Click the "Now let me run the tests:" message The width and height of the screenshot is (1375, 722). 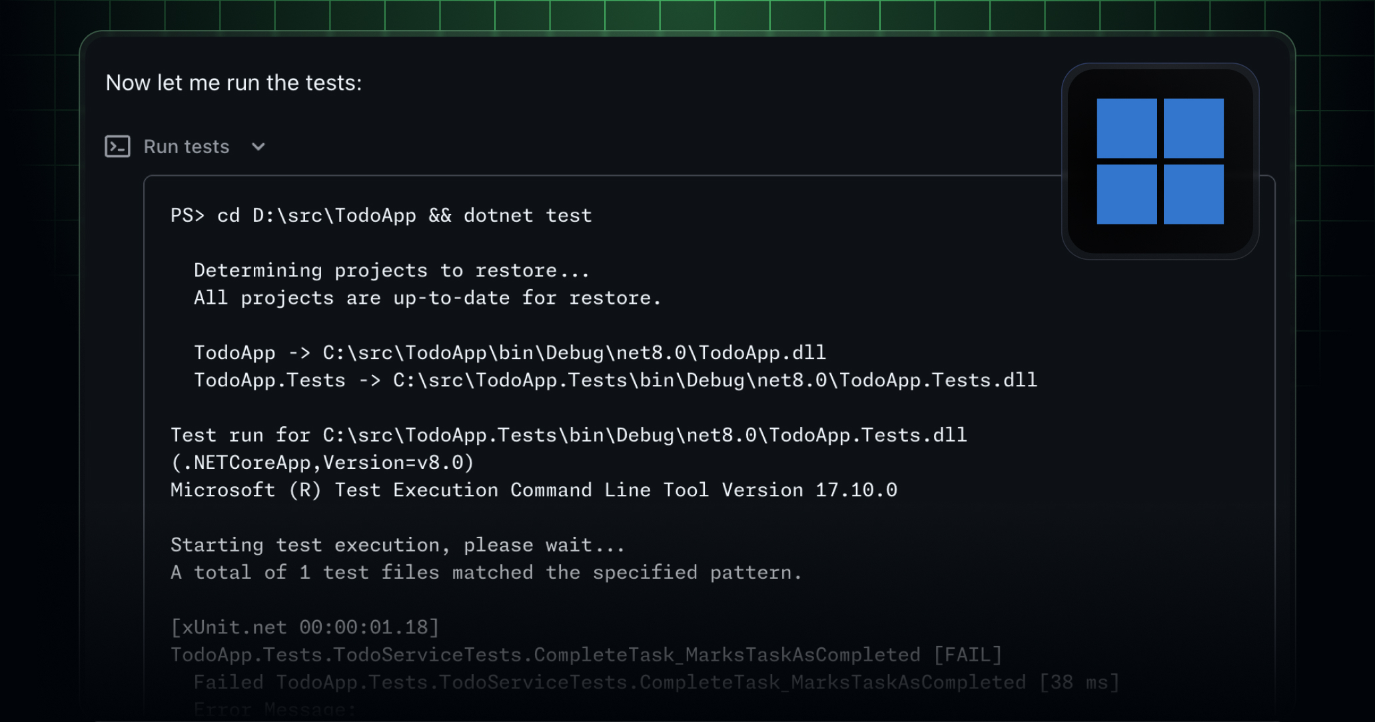coord(234,83)
